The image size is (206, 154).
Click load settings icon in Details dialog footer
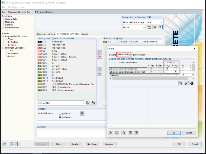click(131, 133)
